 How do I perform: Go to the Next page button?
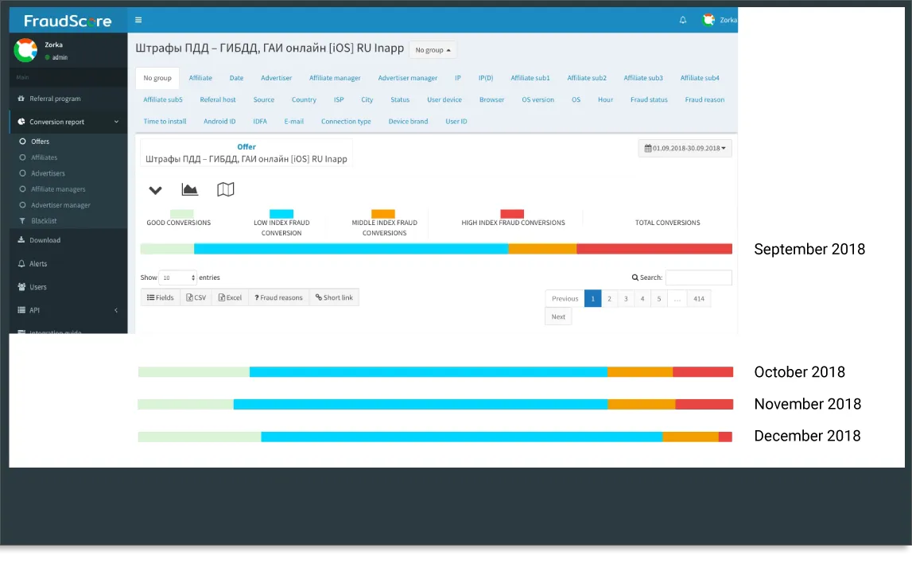558,316
